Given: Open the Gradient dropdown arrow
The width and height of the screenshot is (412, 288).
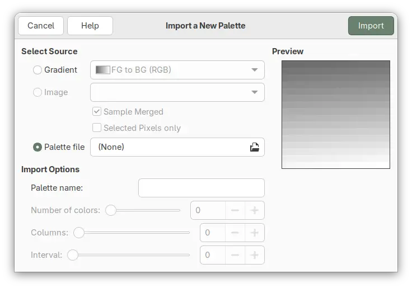Looking at the screenshot, I should click(255, 70).
